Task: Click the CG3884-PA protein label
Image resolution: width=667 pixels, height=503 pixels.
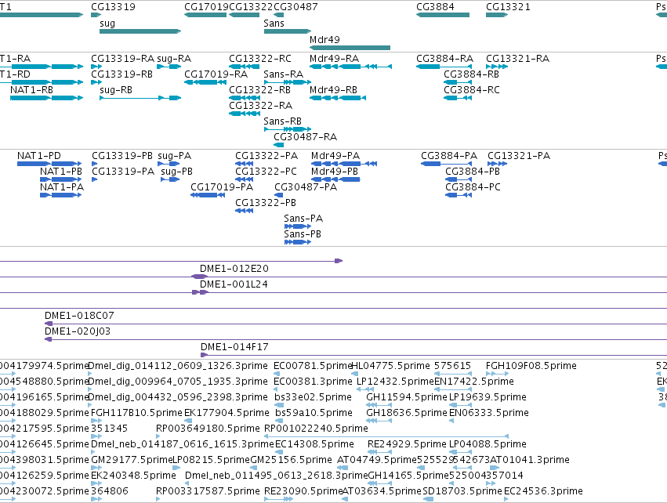Action: click(449, 156)
